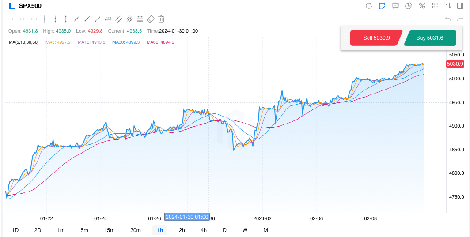The width and height of the screenshot is (470, 237).
Task: Open the chart presentation board icon
Action: (x=395, y=6)
